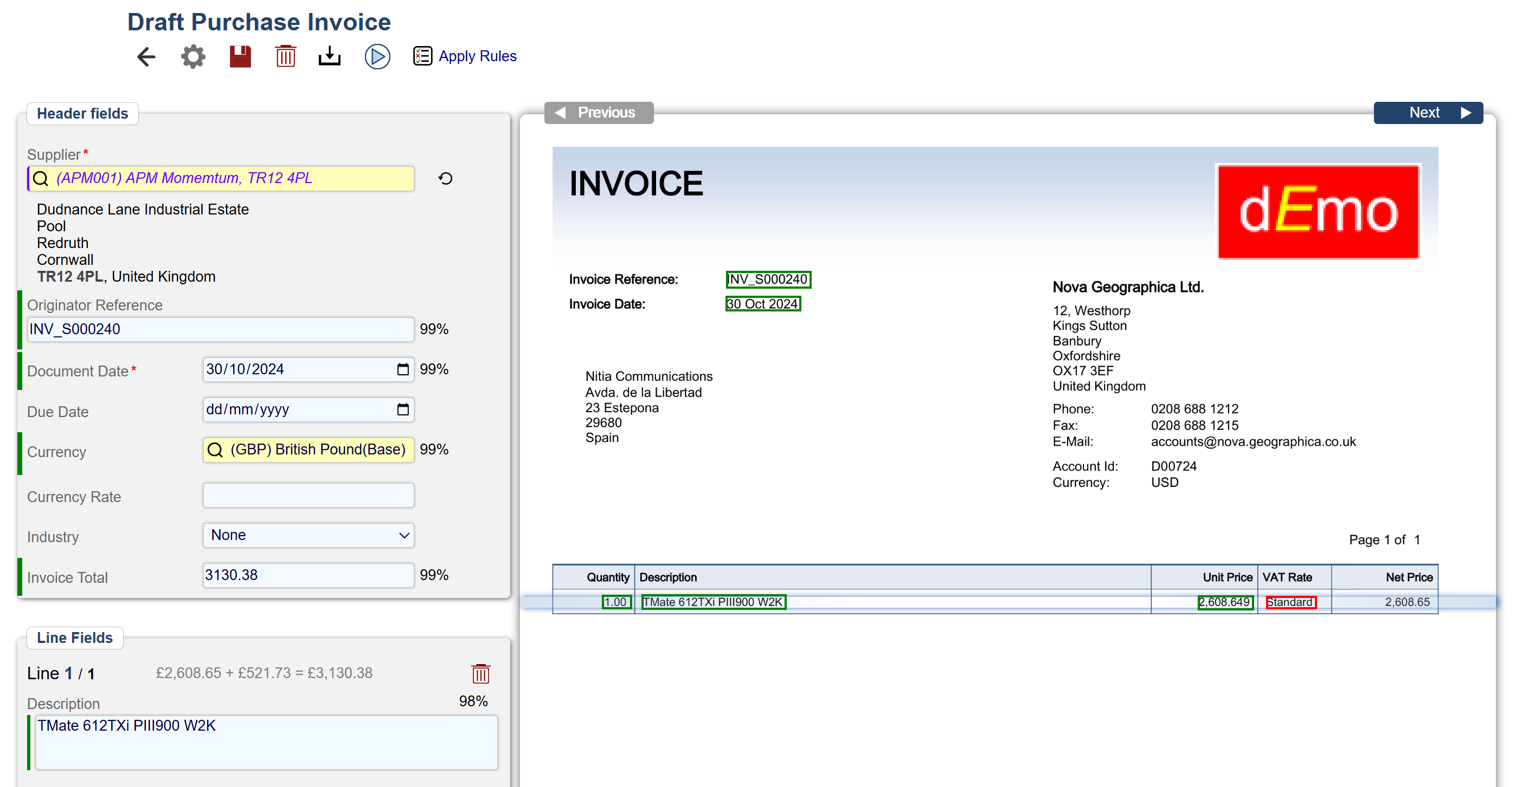This screenshot has height=787, width=1516.
Task: Click the back arrow icon
Action: [x=146, y=56]
